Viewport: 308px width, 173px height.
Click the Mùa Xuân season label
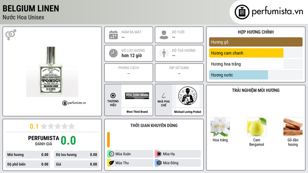123,154
